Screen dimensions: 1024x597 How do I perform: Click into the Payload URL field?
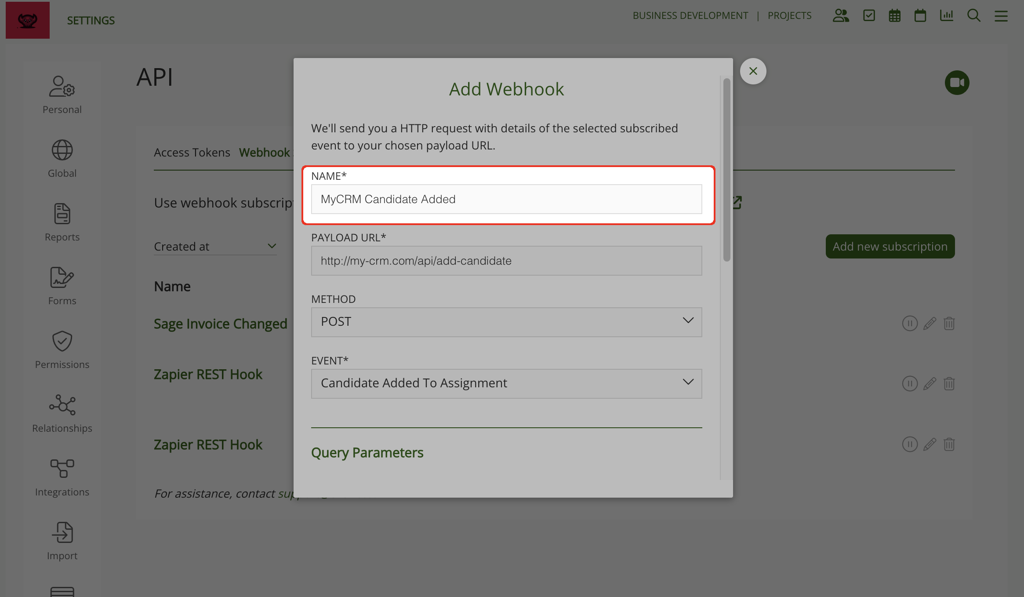click(506, 261)
